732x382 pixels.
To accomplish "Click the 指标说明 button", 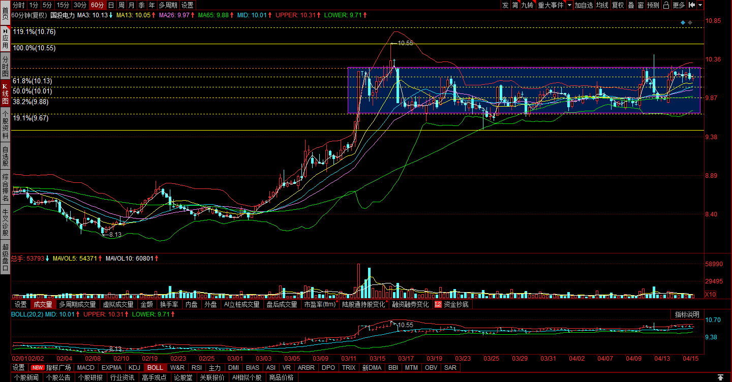I will coord(687,314).
